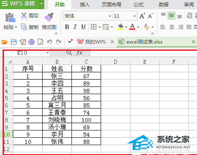Increase font size with A+ icon
Image resolution: width=197 pixels, height=155 pixels.
pos(143,16)
